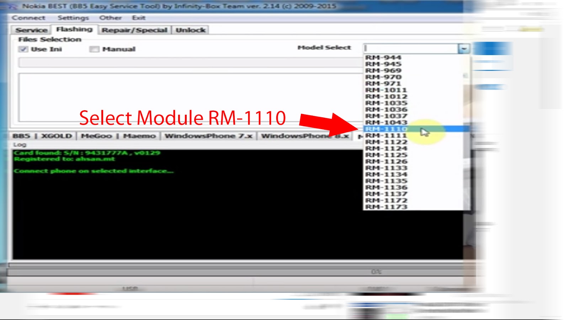Open the Connect menu
The width and height of the screenshot is (569, 320).
coord(28,18)
